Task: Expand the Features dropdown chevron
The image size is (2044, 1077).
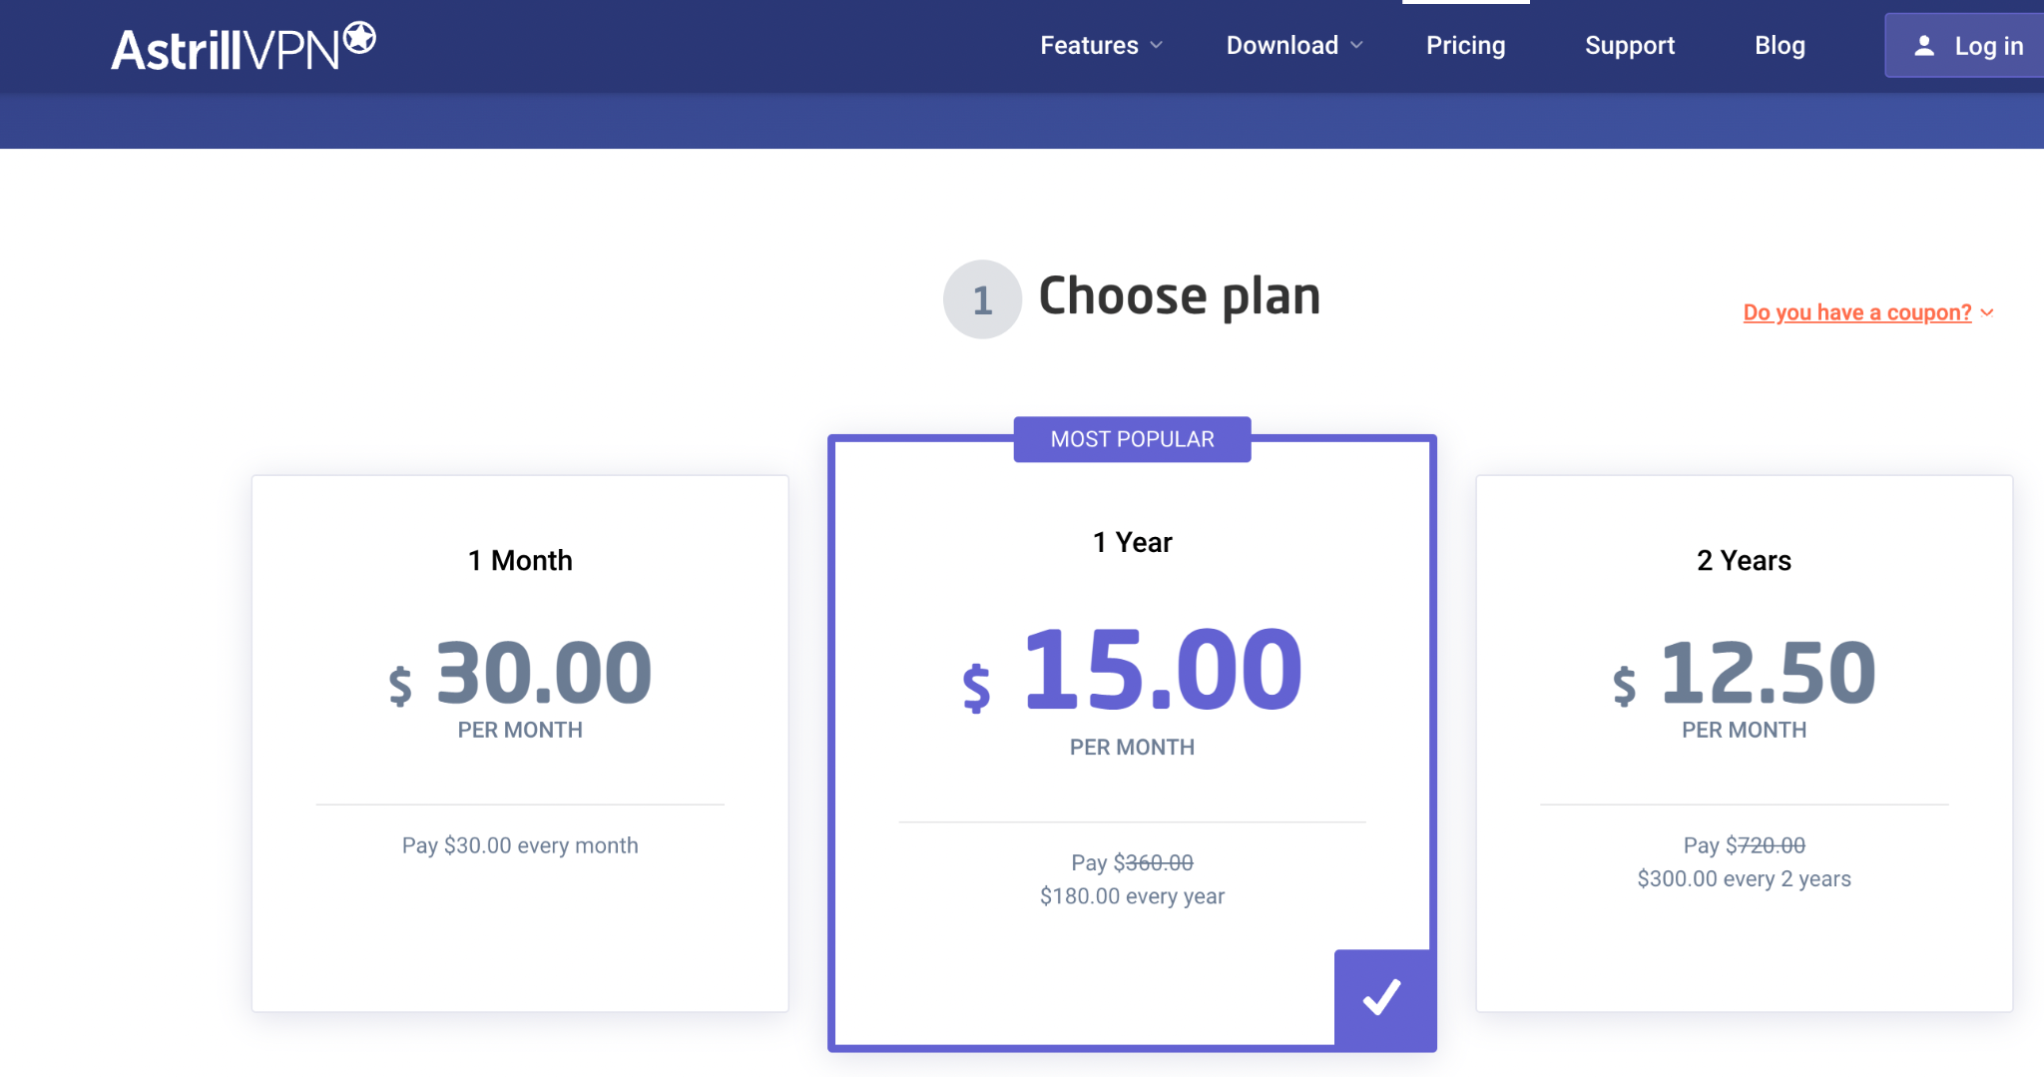Action: 1157,46
